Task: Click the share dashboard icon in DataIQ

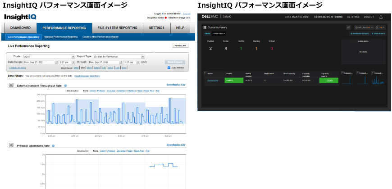Action: point(349,27)
